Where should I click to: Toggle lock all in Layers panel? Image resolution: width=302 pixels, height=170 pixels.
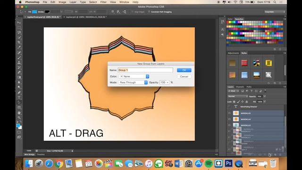(x=247, y=102)
